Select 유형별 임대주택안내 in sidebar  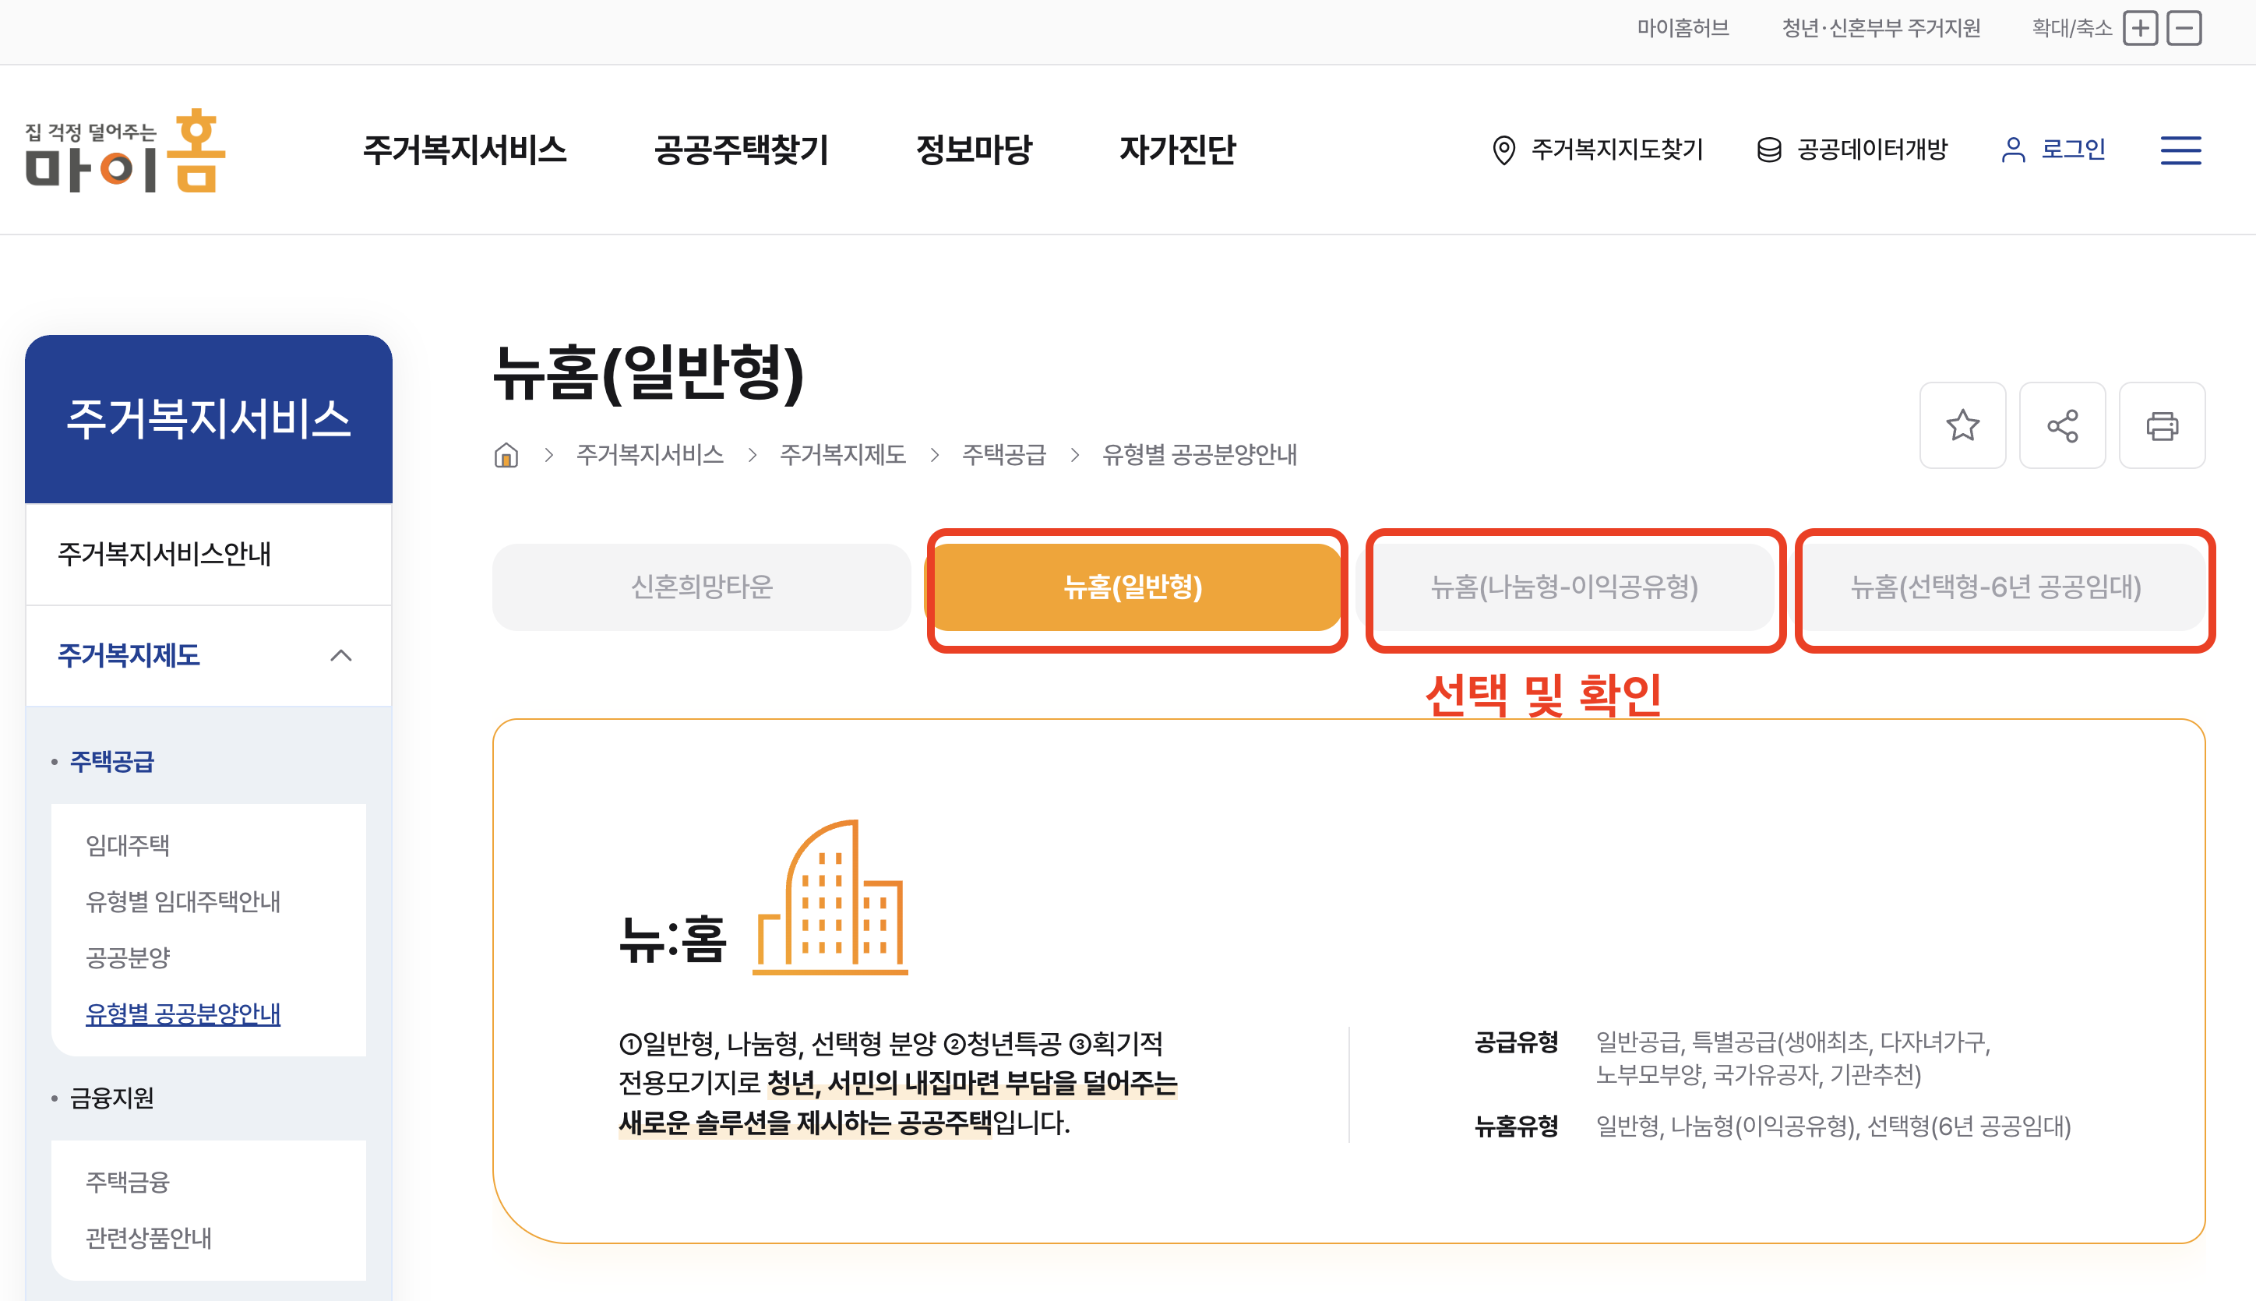182,901
